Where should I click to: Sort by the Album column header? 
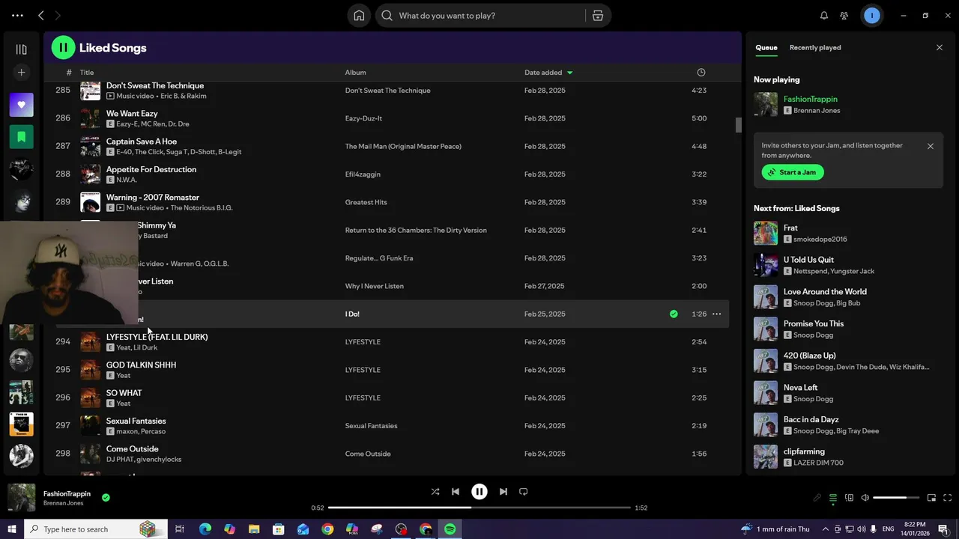[355, 73]
